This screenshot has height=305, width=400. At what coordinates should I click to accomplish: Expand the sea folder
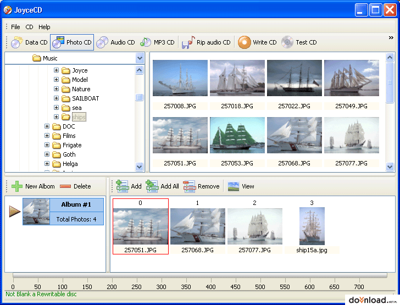[x=57, y=108]
